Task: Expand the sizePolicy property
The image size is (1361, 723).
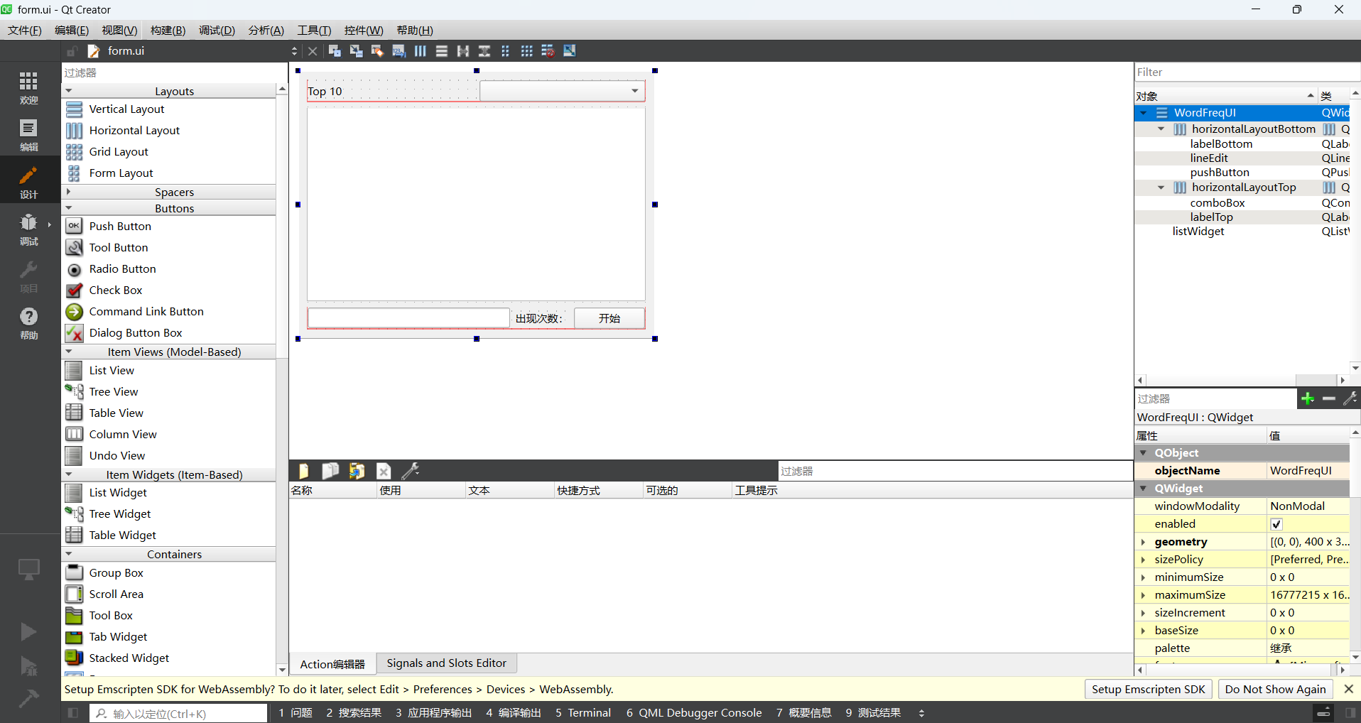Action: tap(1143, 560)
